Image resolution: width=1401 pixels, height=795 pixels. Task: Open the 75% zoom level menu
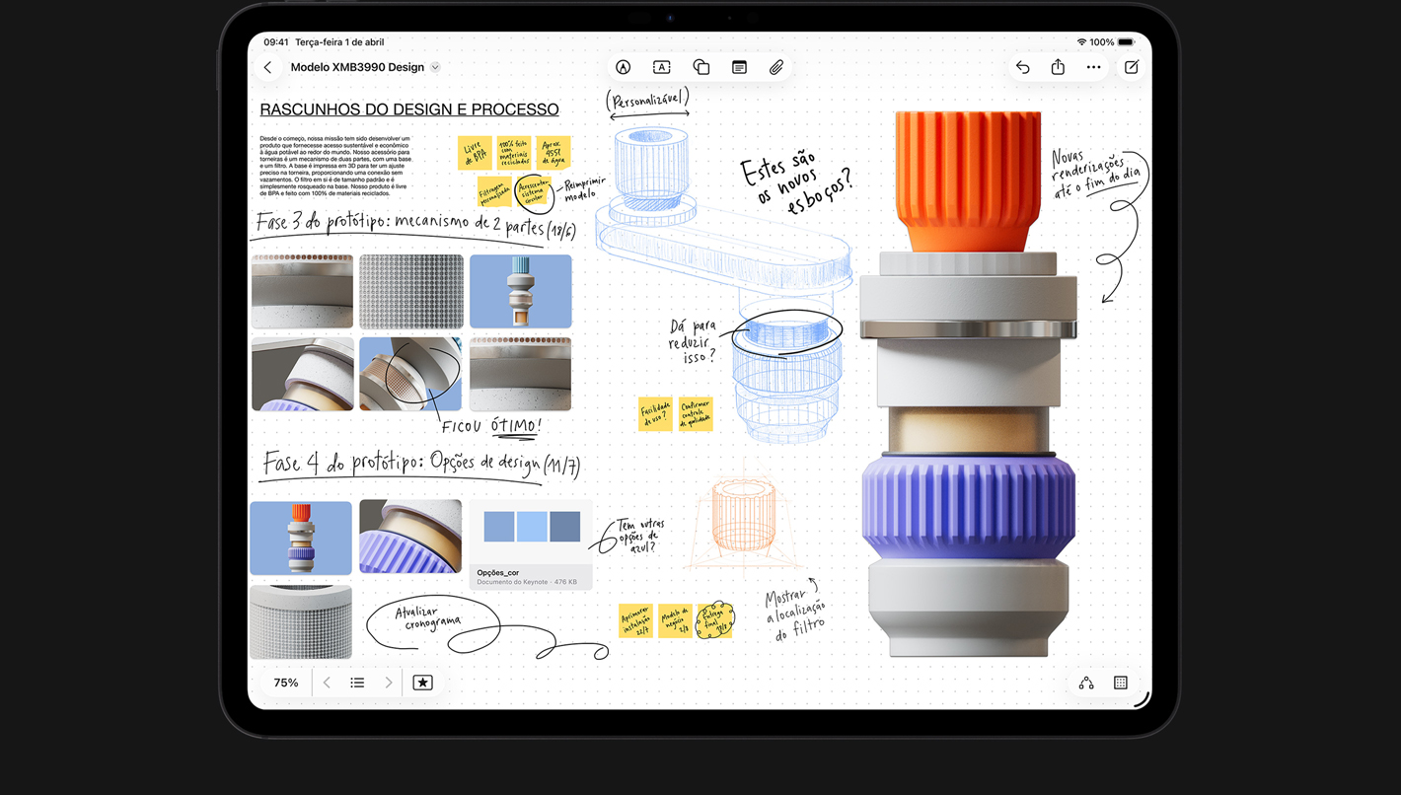point(286,683)
